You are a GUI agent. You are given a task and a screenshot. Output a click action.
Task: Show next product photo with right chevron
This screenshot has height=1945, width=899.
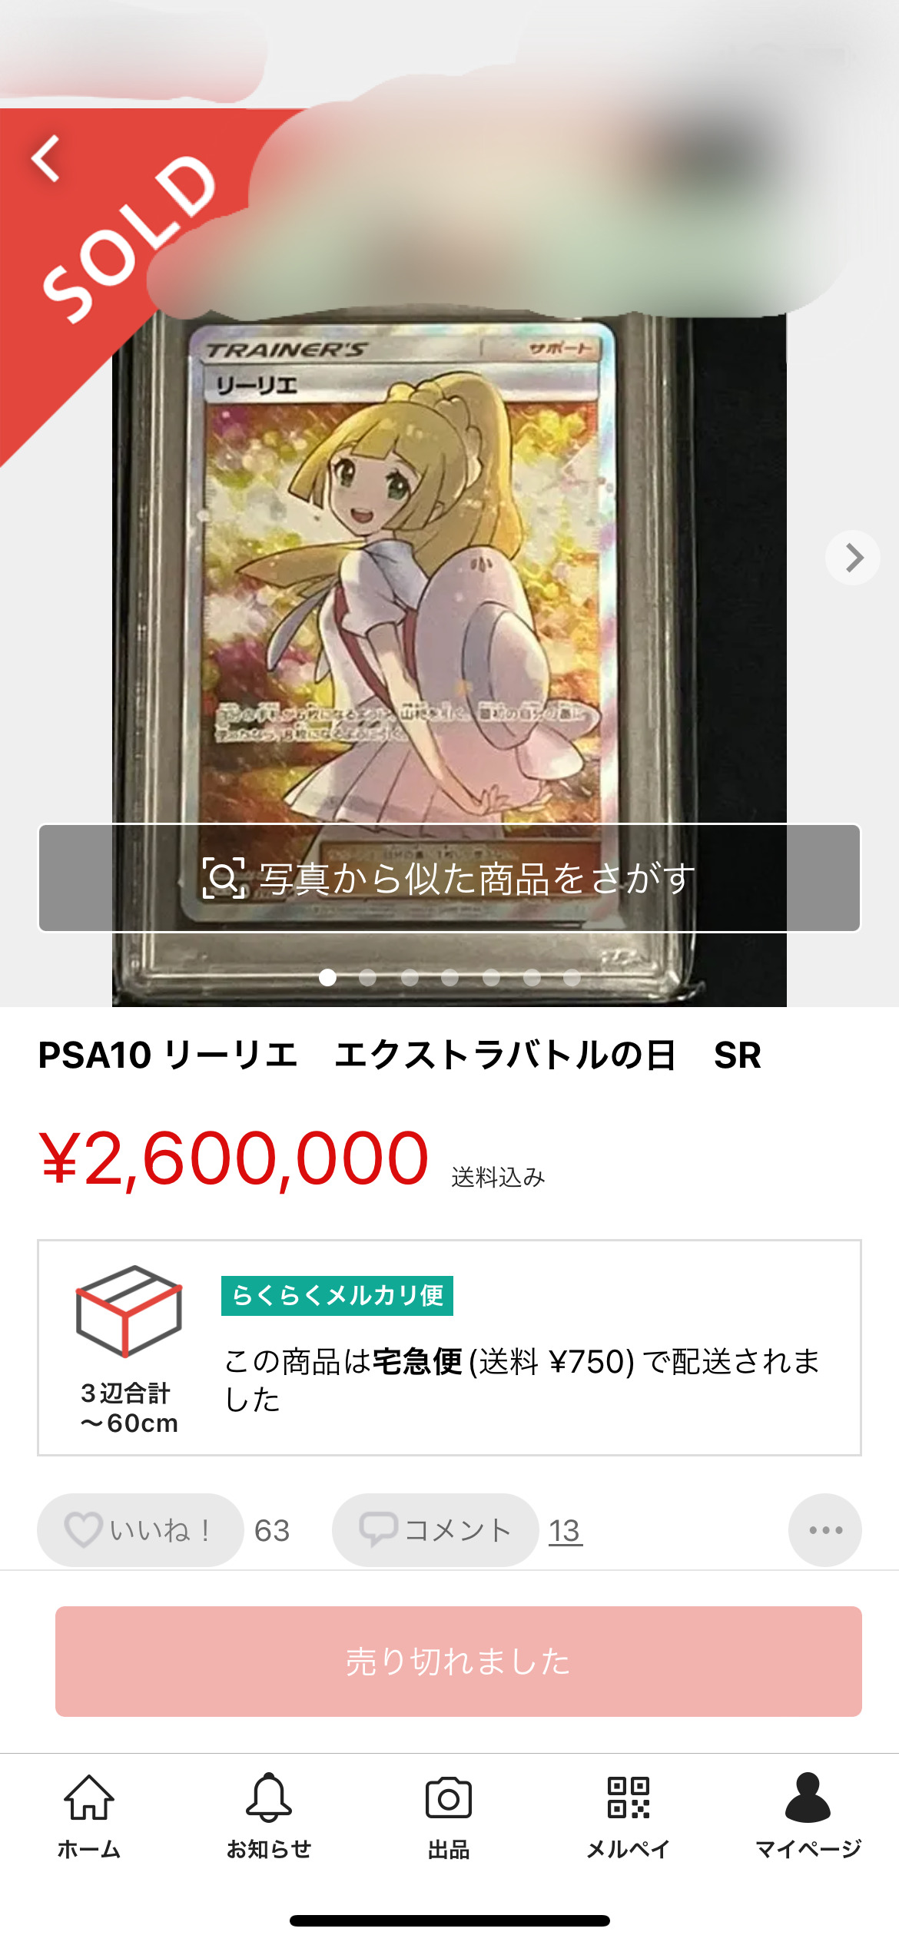tap(853, 558)
